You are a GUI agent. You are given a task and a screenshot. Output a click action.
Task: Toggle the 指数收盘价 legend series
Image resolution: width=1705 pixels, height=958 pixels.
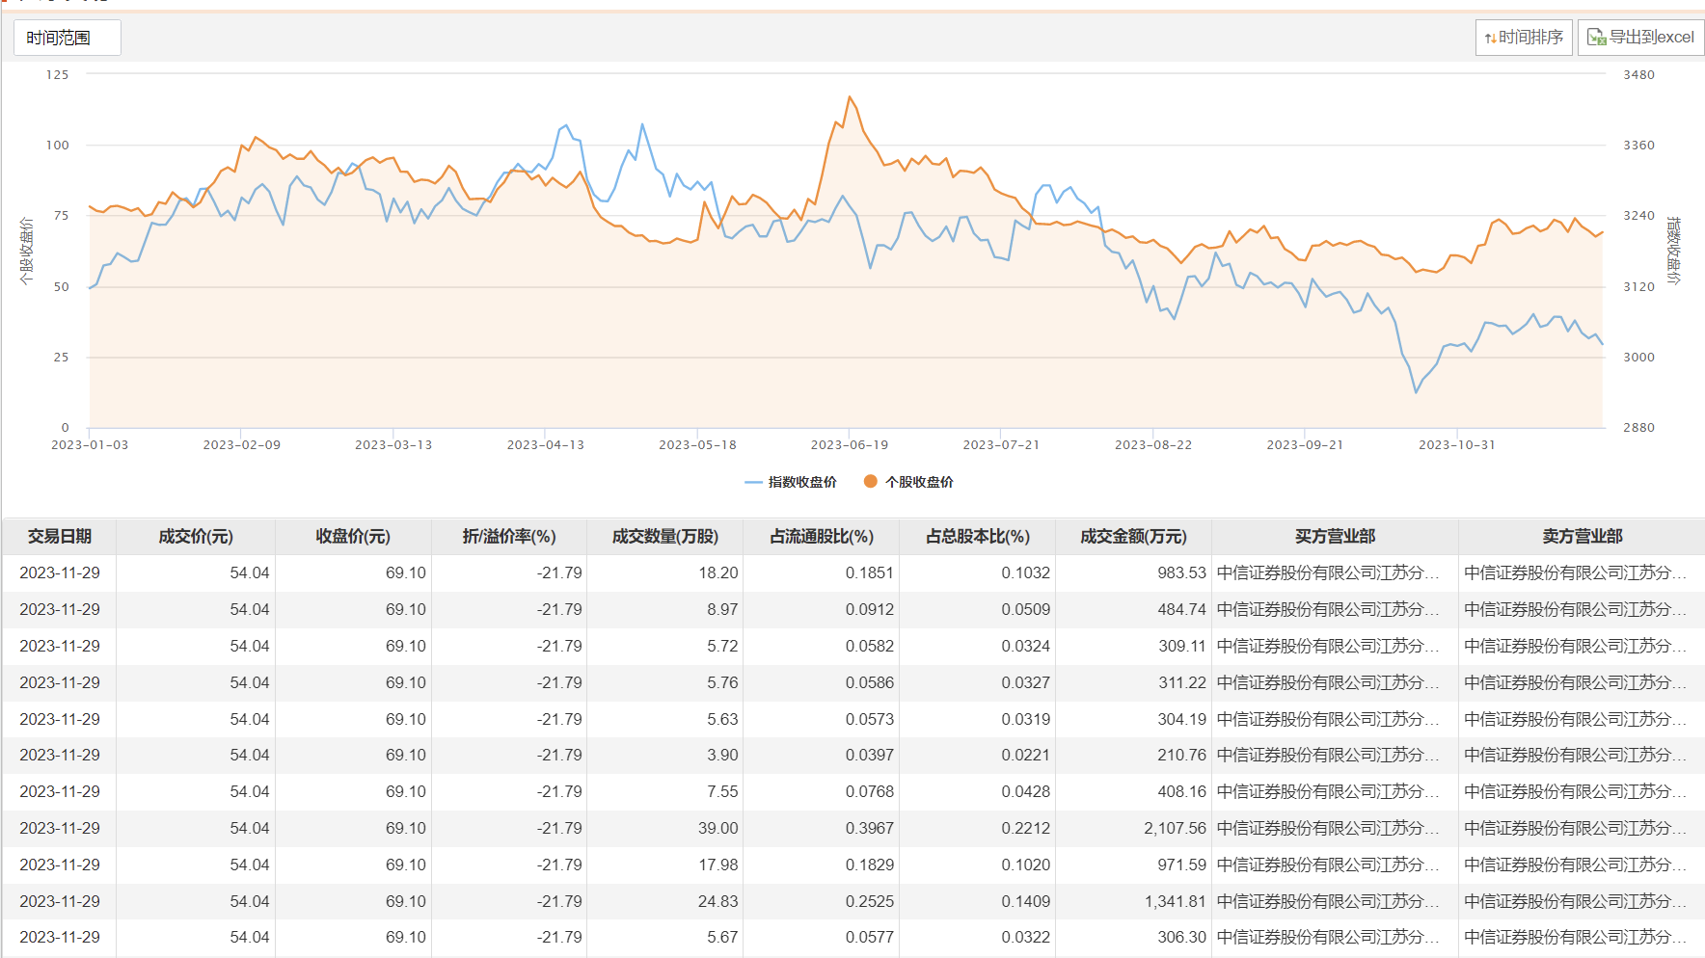(x=801, y=482)
